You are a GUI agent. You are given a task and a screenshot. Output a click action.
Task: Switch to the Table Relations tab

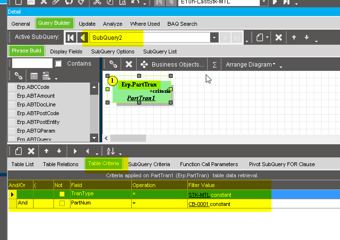[x=61, y=164]
